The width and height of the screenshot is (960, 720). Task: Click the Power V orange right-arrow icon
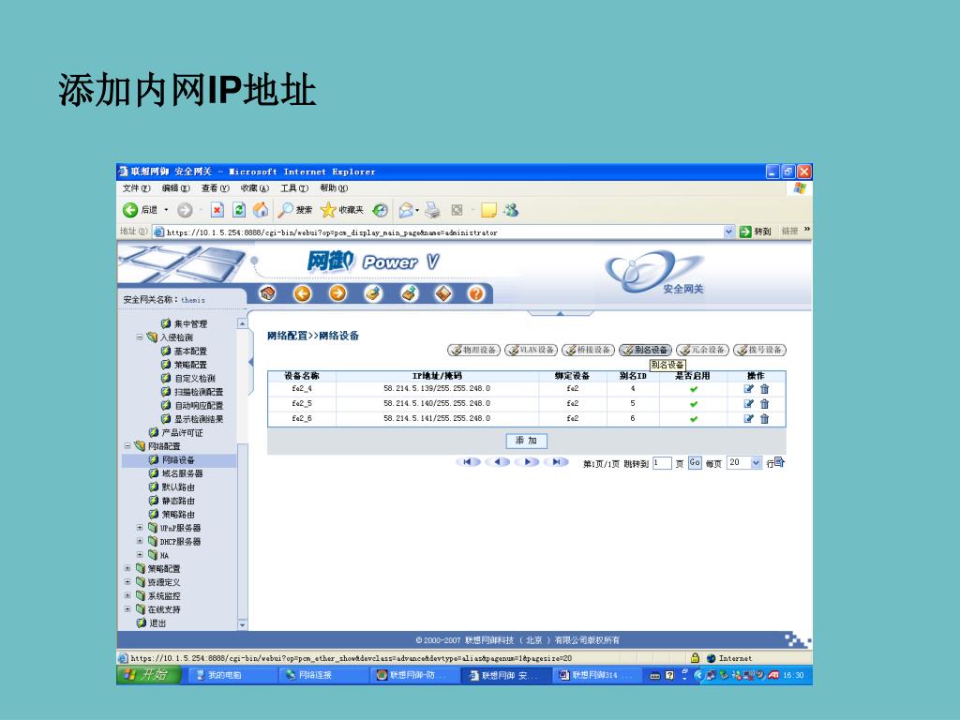pyautogui.click(x=337, y=293)
